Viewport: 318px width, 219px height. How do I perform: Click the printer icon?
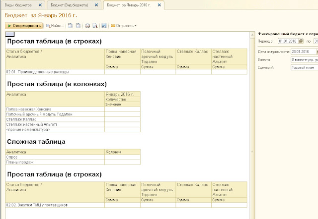87,26
